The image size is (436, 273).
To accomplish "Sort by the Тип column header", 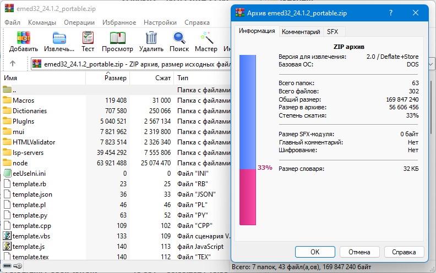I will [x=203, y=78].
